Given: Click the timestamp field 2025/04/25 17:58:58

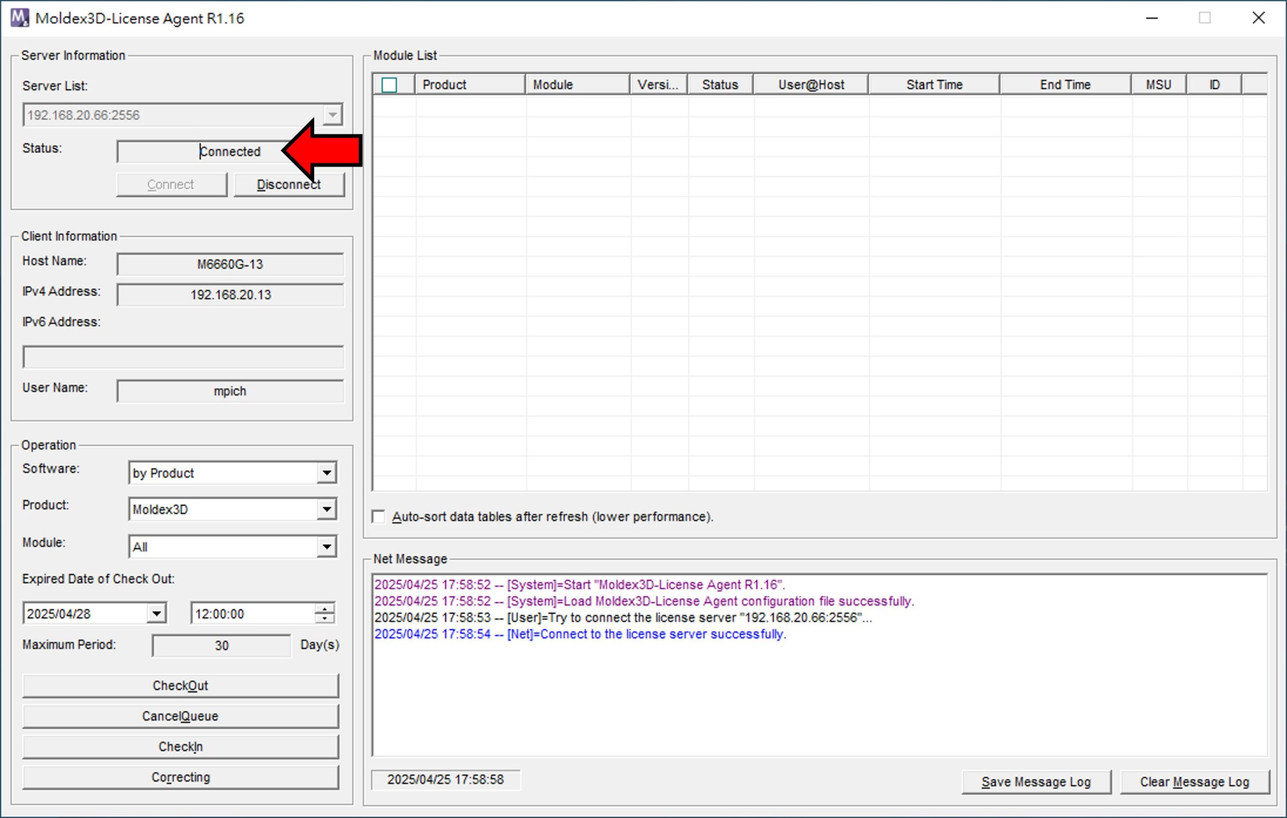Looking at the screenshot, I should coord(446,779).
